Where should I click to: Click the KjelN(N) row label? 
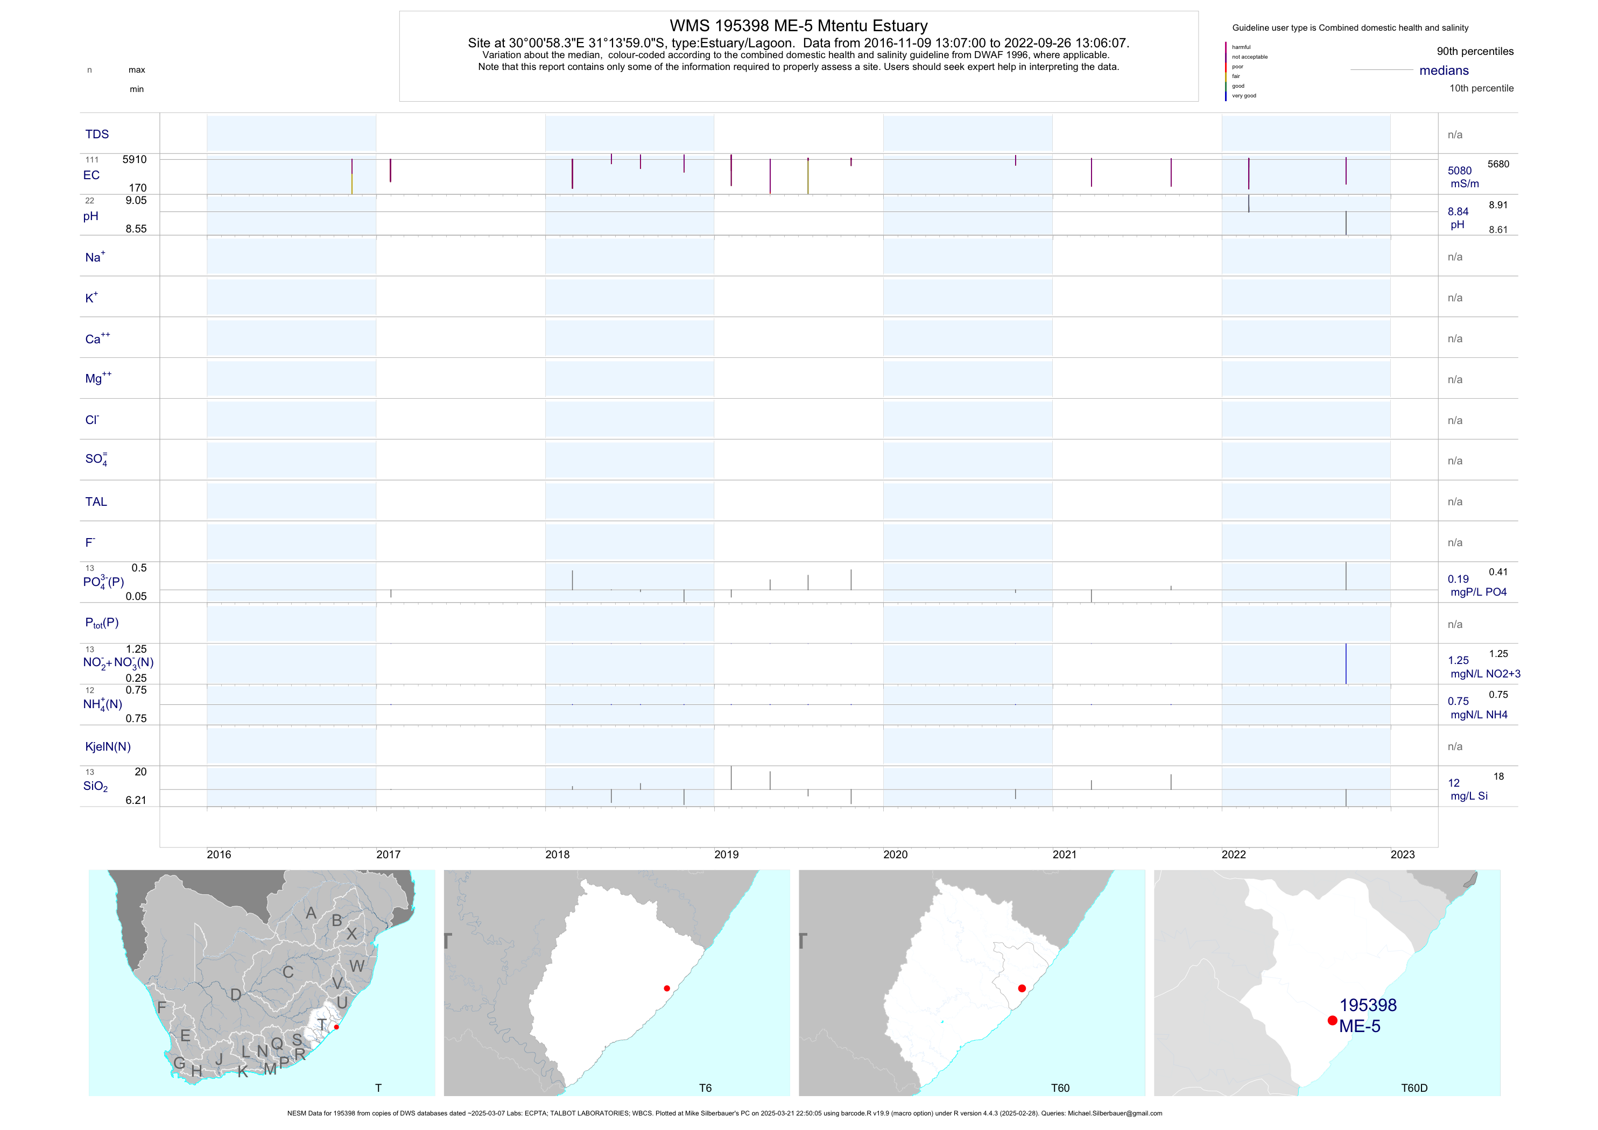point(108,747)
